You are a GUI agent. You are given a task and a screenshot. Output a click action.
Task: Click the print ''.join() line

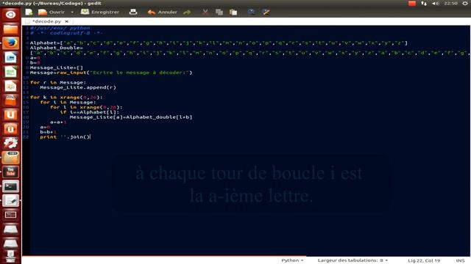point(65,137)
